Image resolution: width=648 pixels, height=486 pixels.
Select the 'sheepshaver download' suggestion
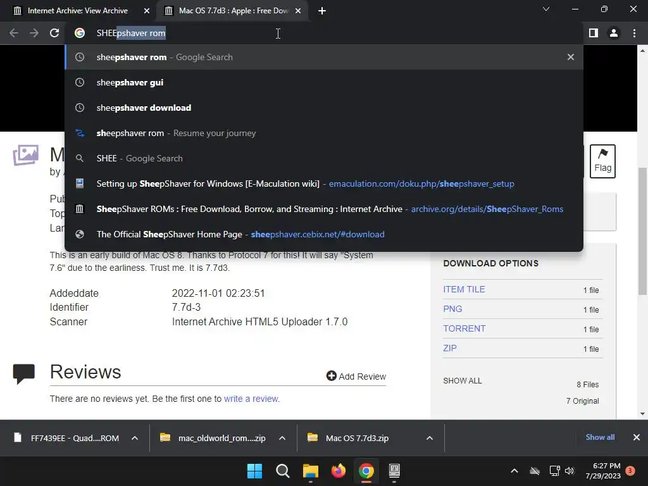click(x=324, y=108)
